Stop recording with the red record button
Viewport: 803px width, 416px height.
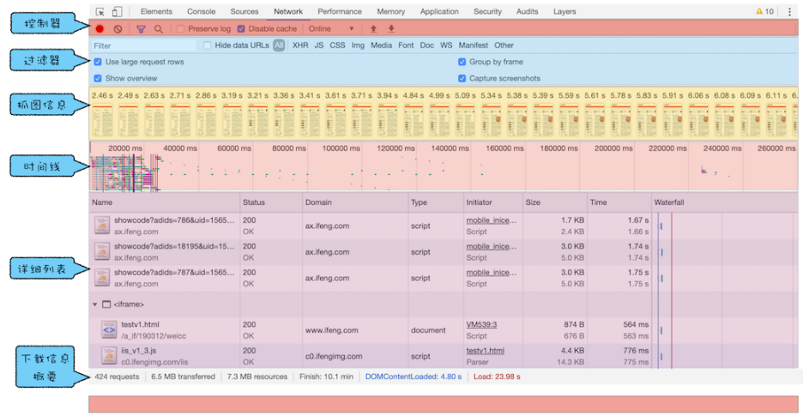pyautogui.click(x=100, y=29)
